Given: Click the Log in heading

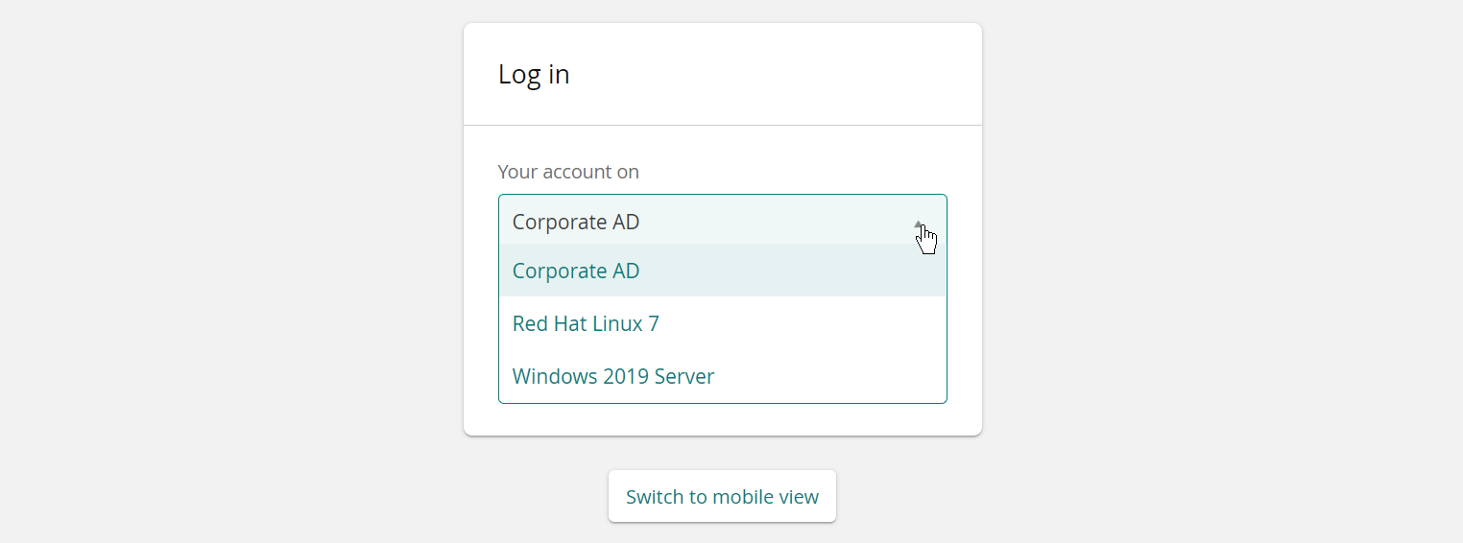Looking at the screenshot, I should click(x=534, y=75).
